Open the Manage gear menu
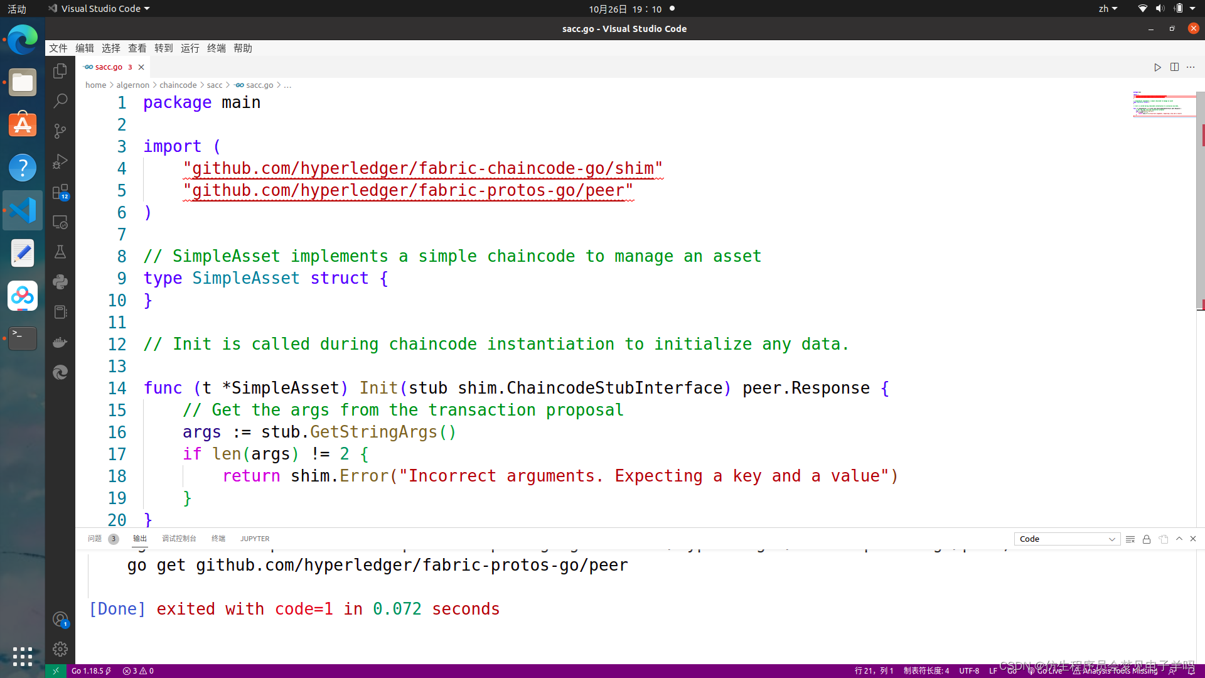The image size is (1205, 678). pyautogui.click(x=60, y=649)
